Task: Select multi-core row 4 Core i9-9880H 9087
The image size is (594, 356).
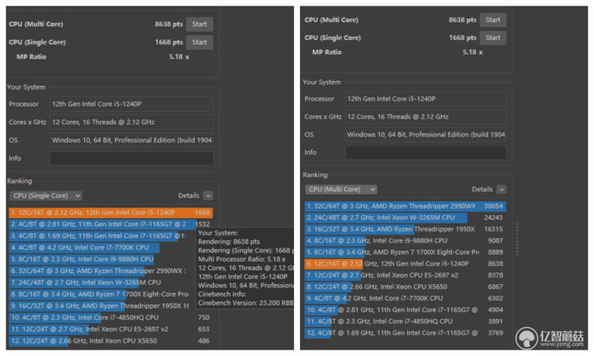Action: (x=405, y=240)
